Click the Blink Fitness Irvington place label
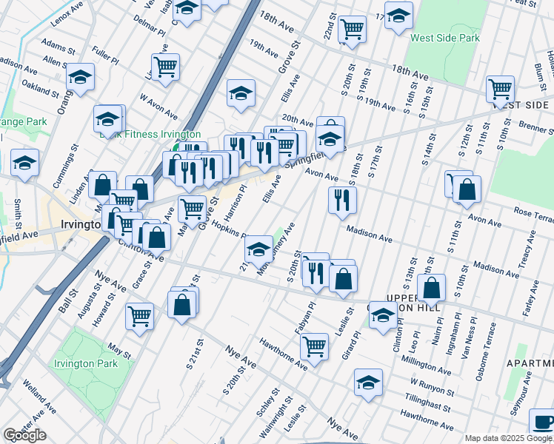This screenshot has width=554, height=444. click(150, 135)
